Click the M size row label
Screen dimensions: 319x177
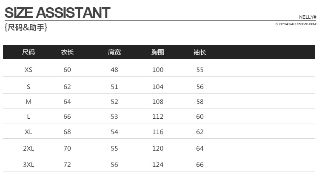28,102
